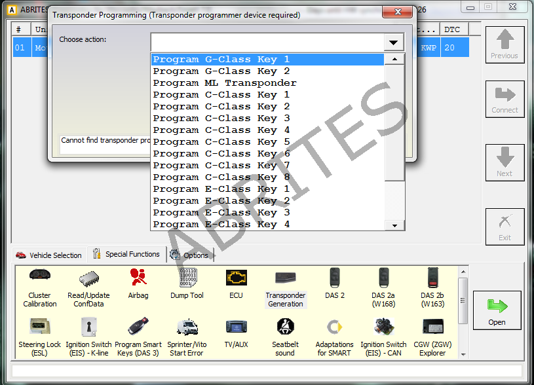The image size is (534, 385).
Task: Open Steering Lock (ESL) function
Action: pos(39,337)
